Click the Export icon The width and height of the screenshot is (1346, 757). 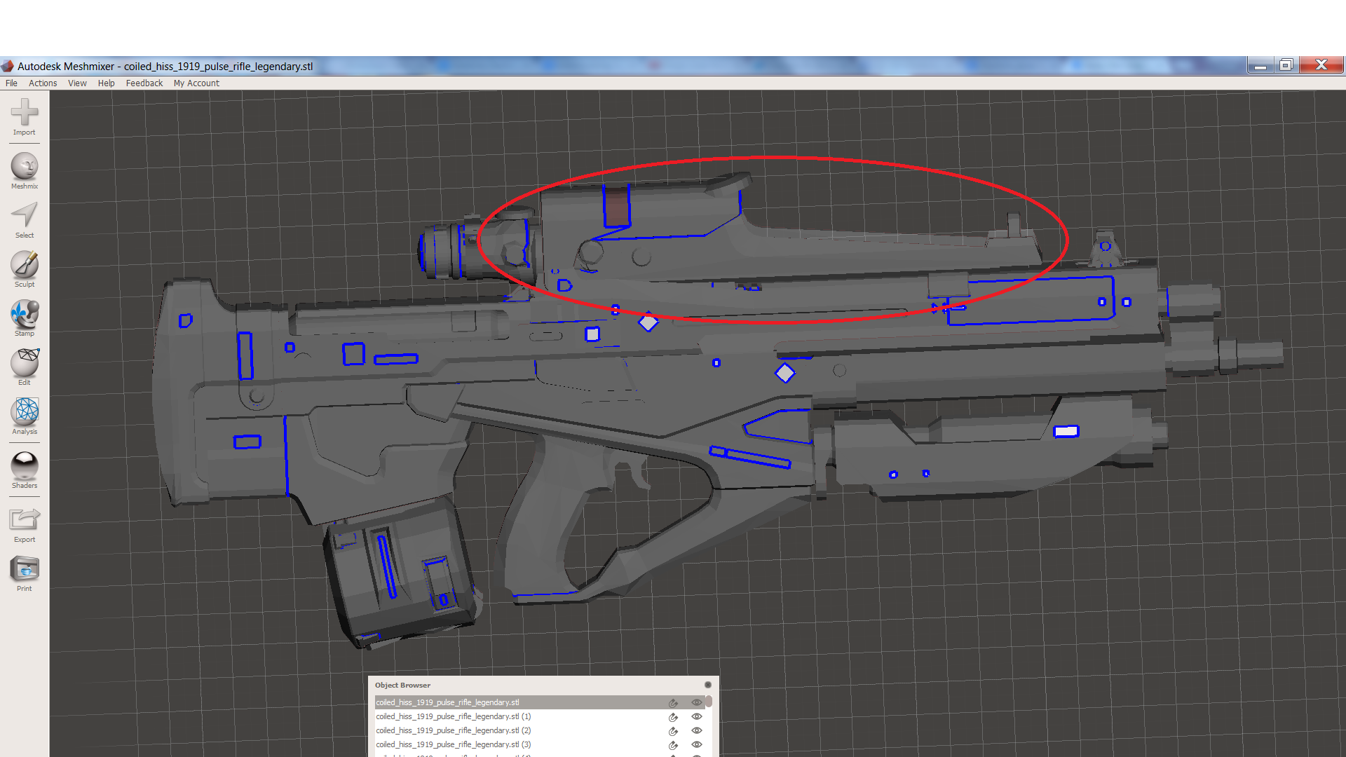pyautogui.click(x=25, y=519)
